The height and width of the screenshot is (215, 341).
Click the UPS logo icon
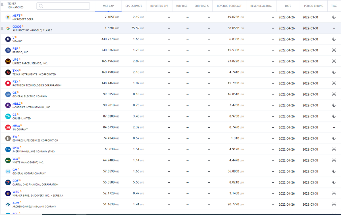coord(8,61)
